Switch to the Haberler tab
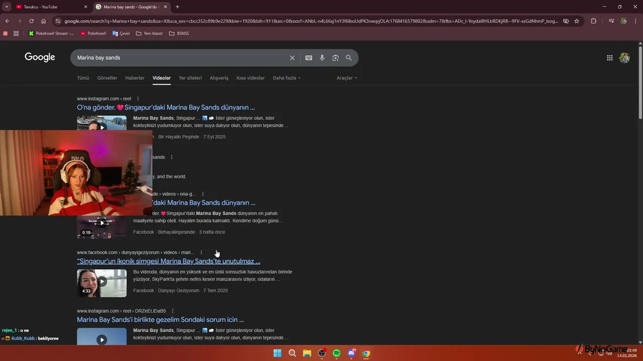The height and width of the screenshot is (361, 643). tap(135, 78)
